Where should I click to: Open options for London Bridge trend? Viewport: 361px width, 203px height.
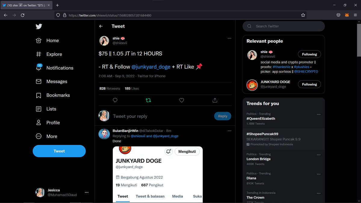click(319, 155)
